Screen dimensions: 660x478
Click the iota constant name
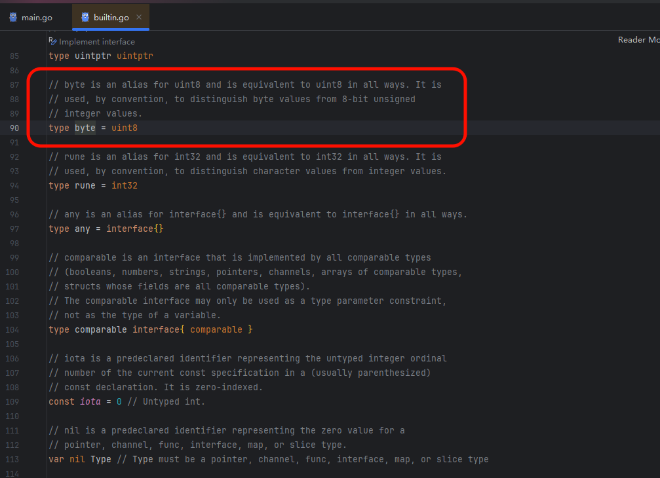point(90,401)
